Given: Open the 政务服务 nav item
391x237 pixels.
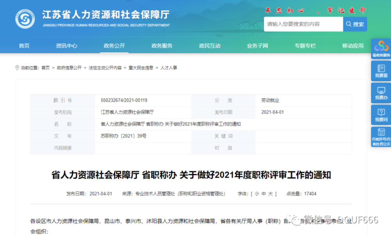Looking at the screenshot, I should tap(162, 46).
